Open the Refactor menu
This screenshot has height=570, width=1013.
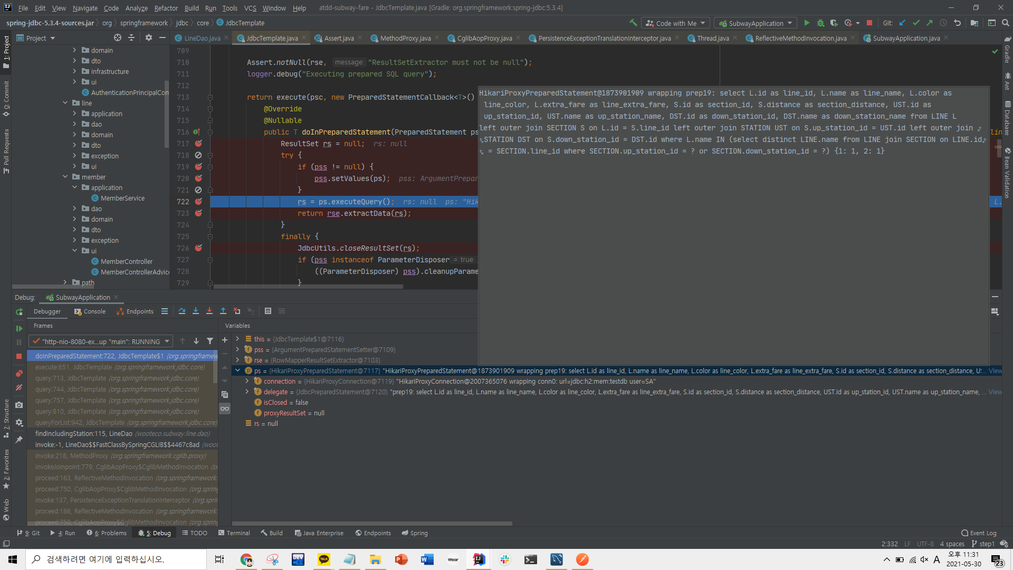click(166, 8)
